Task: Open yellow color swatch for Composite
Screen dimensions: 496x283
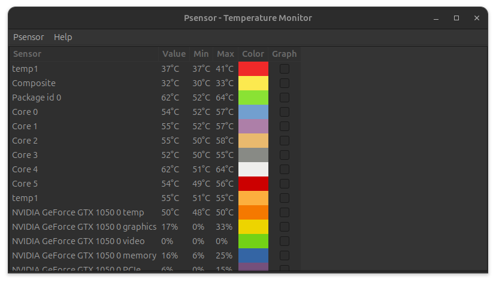Action: click(x=253, y=83)
